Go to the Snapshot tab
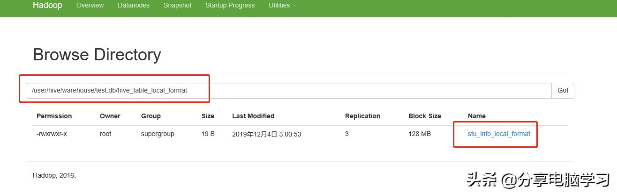 click(177, 6)
